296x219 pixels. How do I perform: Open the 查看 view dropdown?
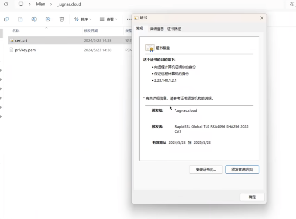coord(109,19)
